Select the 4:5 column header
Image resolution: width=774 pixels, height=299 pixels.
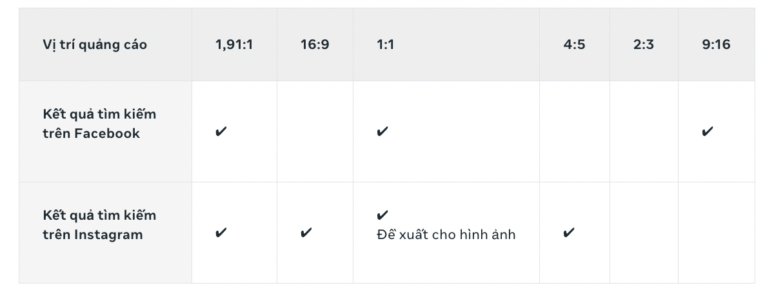[x=574, y=45]
